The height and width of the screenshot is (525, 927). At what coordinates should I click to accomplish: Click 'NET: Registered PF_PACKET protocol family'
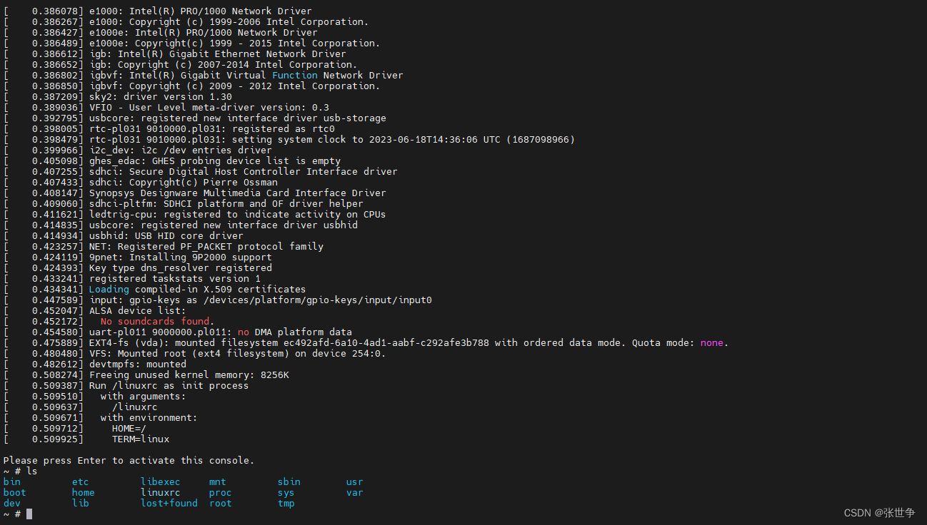coord(206,247)
